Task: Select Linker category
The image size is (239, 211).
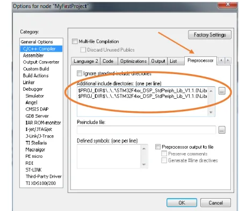Action: (x=28, y=82)
